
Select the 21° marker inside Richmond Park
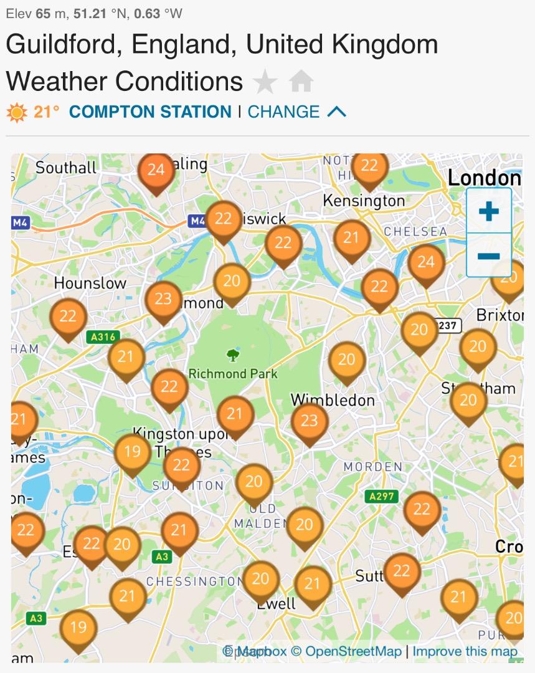(235, 417)
